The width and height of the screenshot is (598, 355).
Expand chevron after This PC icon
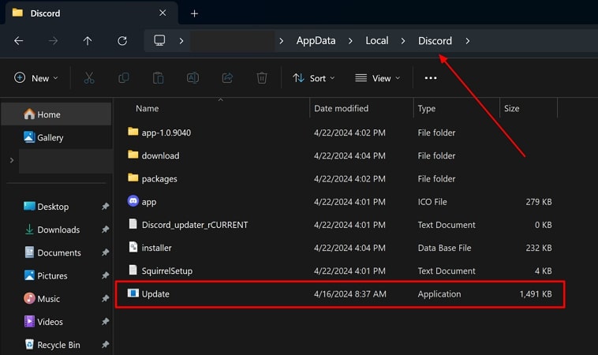(181, 41)
